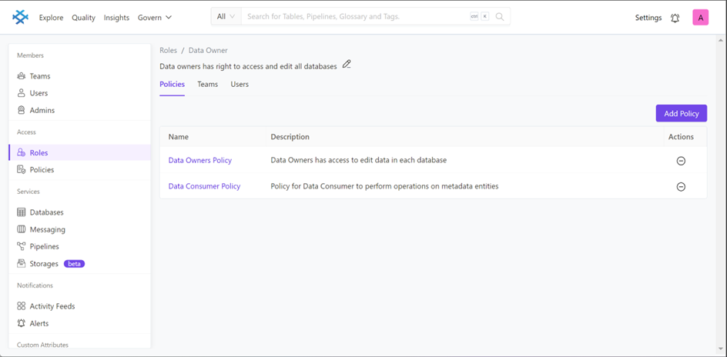The image size is (727, 357).
Task: Open Databases in the Services sidebar
Action: 46,212
